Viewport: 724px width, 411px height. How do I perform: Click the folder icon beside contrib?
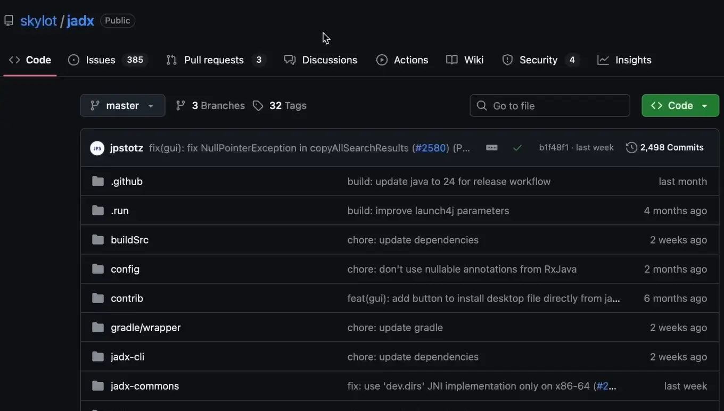click(98, 298)
